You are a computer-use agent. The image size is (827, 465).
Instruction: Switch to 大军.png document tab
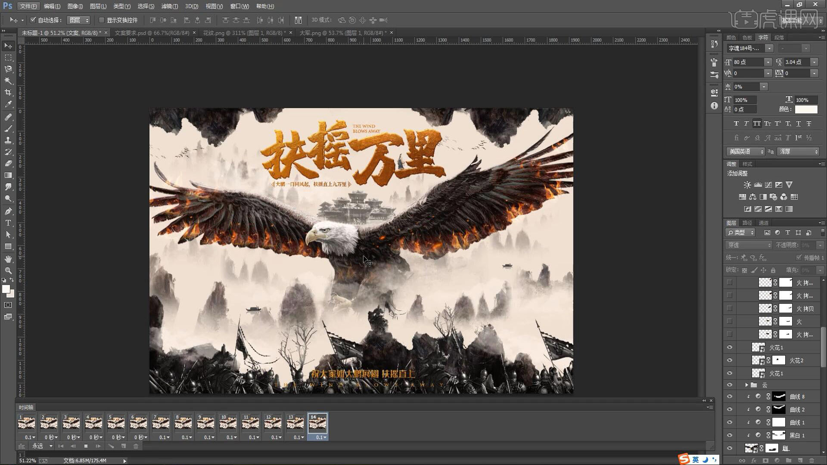[x=342, y=33]
